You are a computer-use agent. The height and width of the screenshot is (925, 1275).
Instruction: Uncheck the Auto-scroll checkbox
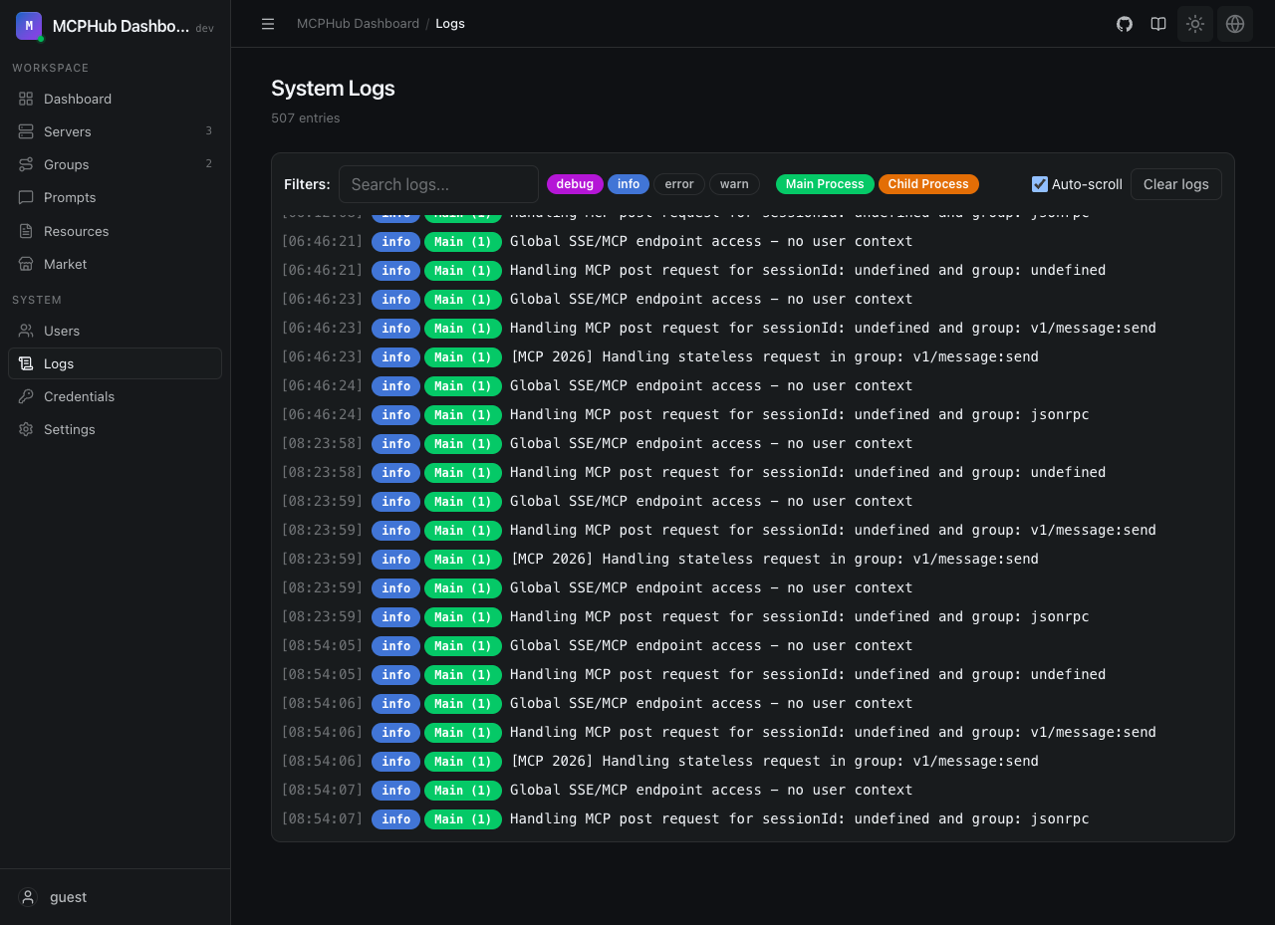(1040, 184)
